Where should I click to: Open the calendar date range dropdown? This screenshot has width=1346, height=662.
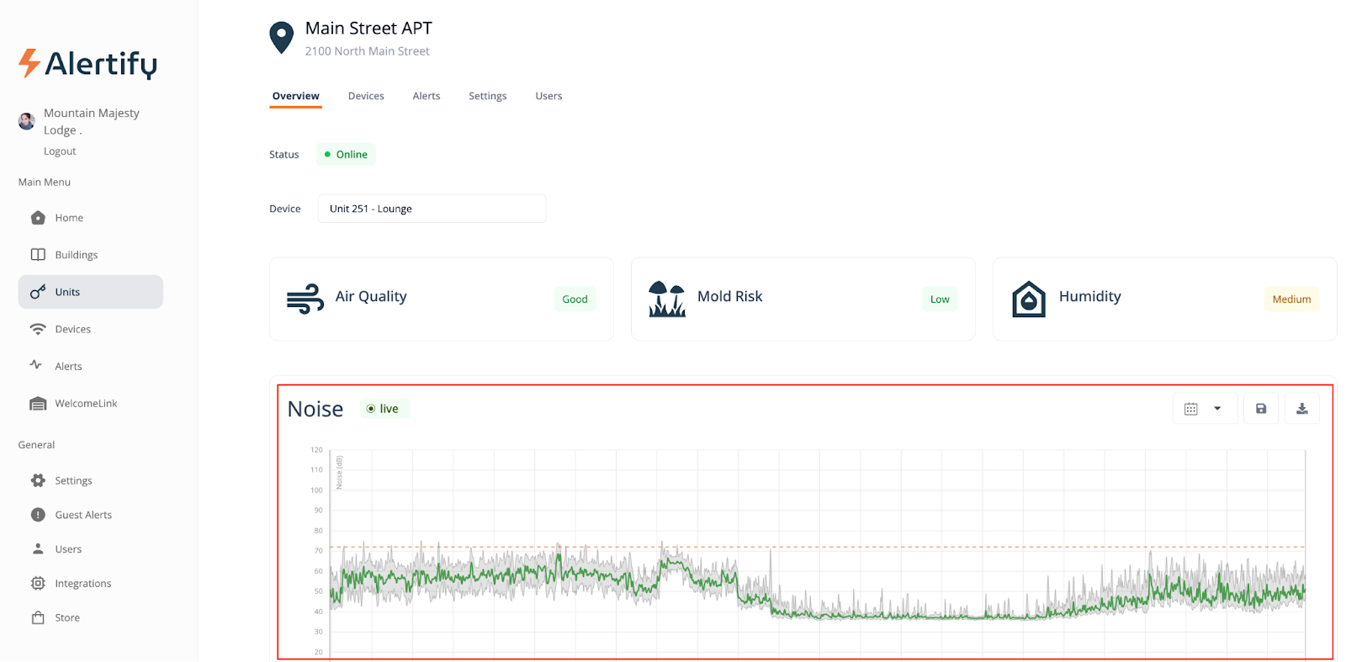click(x=1204, y=409)
